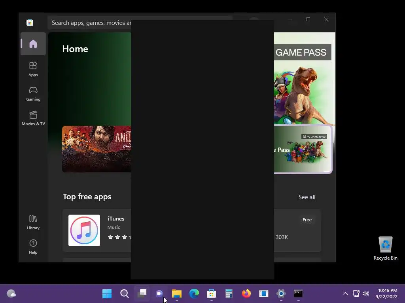Click the 303K ratings count
Image resolution: width=405 pixels, height=303 pixels.
pyautogui.click(x=282, y=237)
